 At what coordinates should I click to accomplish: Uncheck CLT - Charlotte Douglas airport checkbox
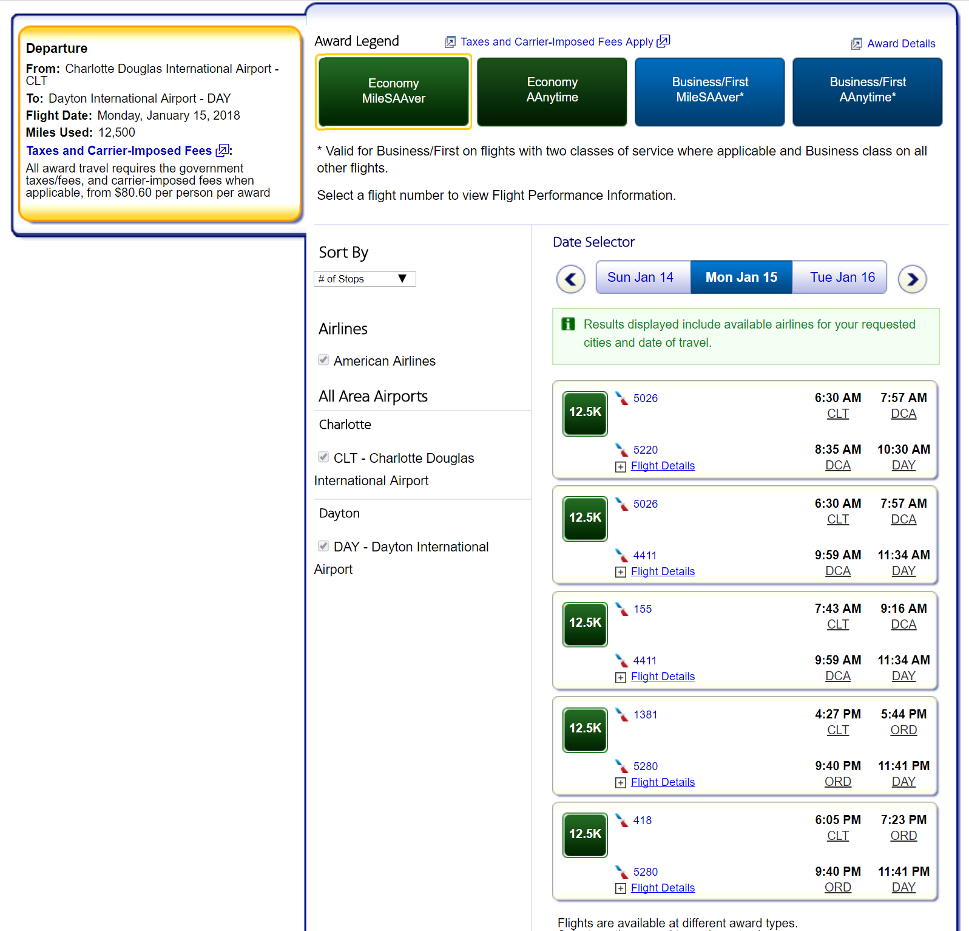[x=323, y=457]
